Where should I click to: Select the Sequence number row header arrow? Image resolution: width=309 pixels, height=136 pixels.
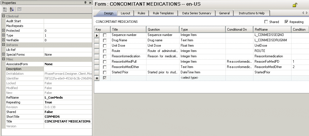[x=97, y=35]
